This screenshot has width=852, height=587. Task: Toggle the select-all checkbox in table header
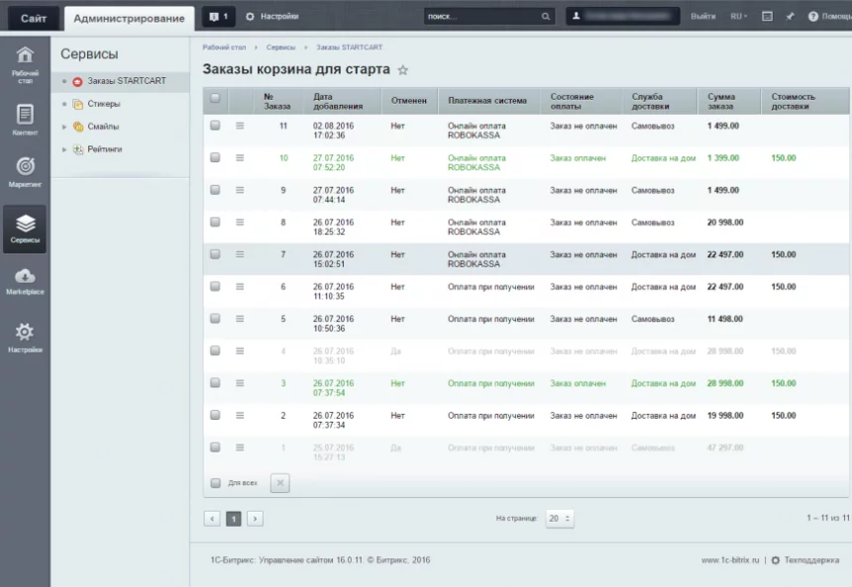(x=215, y=98)
